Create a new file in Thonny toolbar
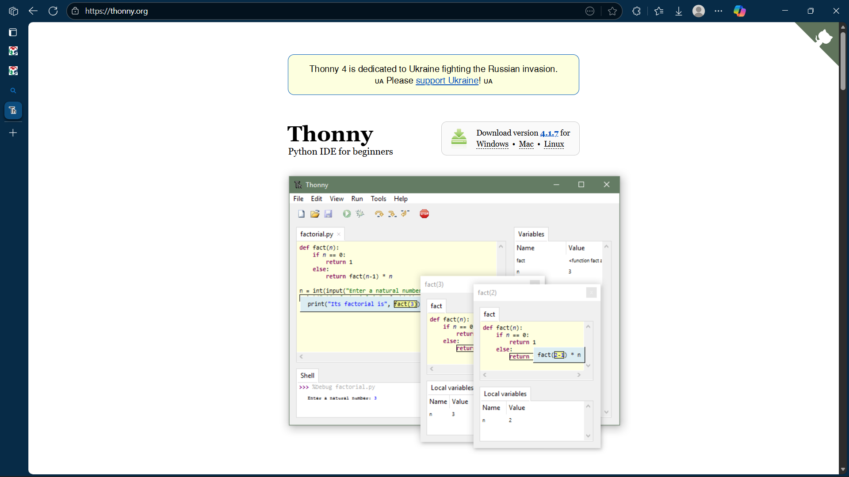This screenshot has height=477, width=849. click(x=301, y=213)
